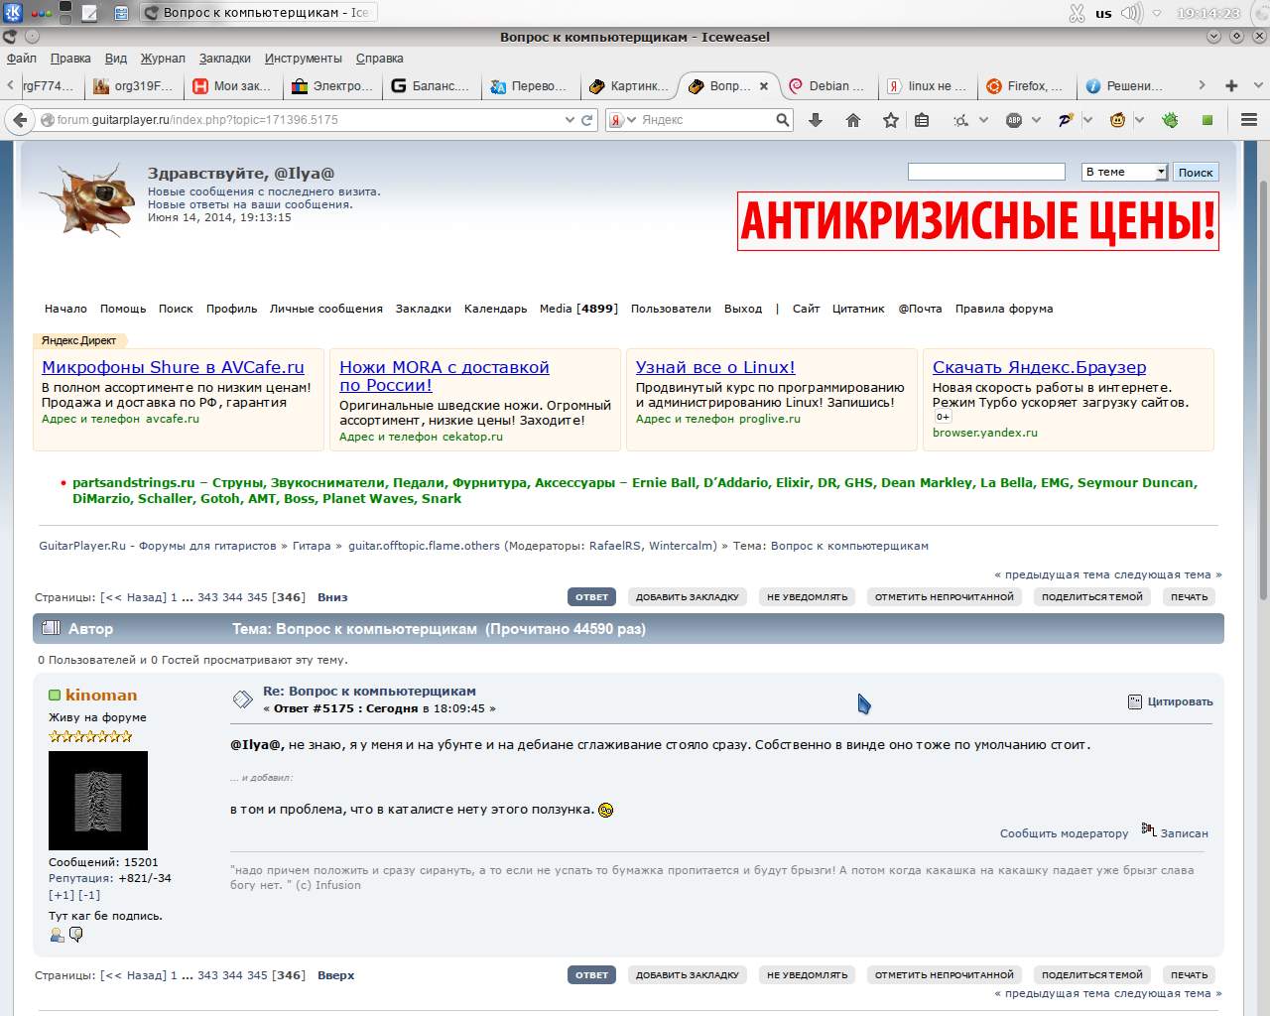Send personal message to kinoman icon

click(75, 935)
